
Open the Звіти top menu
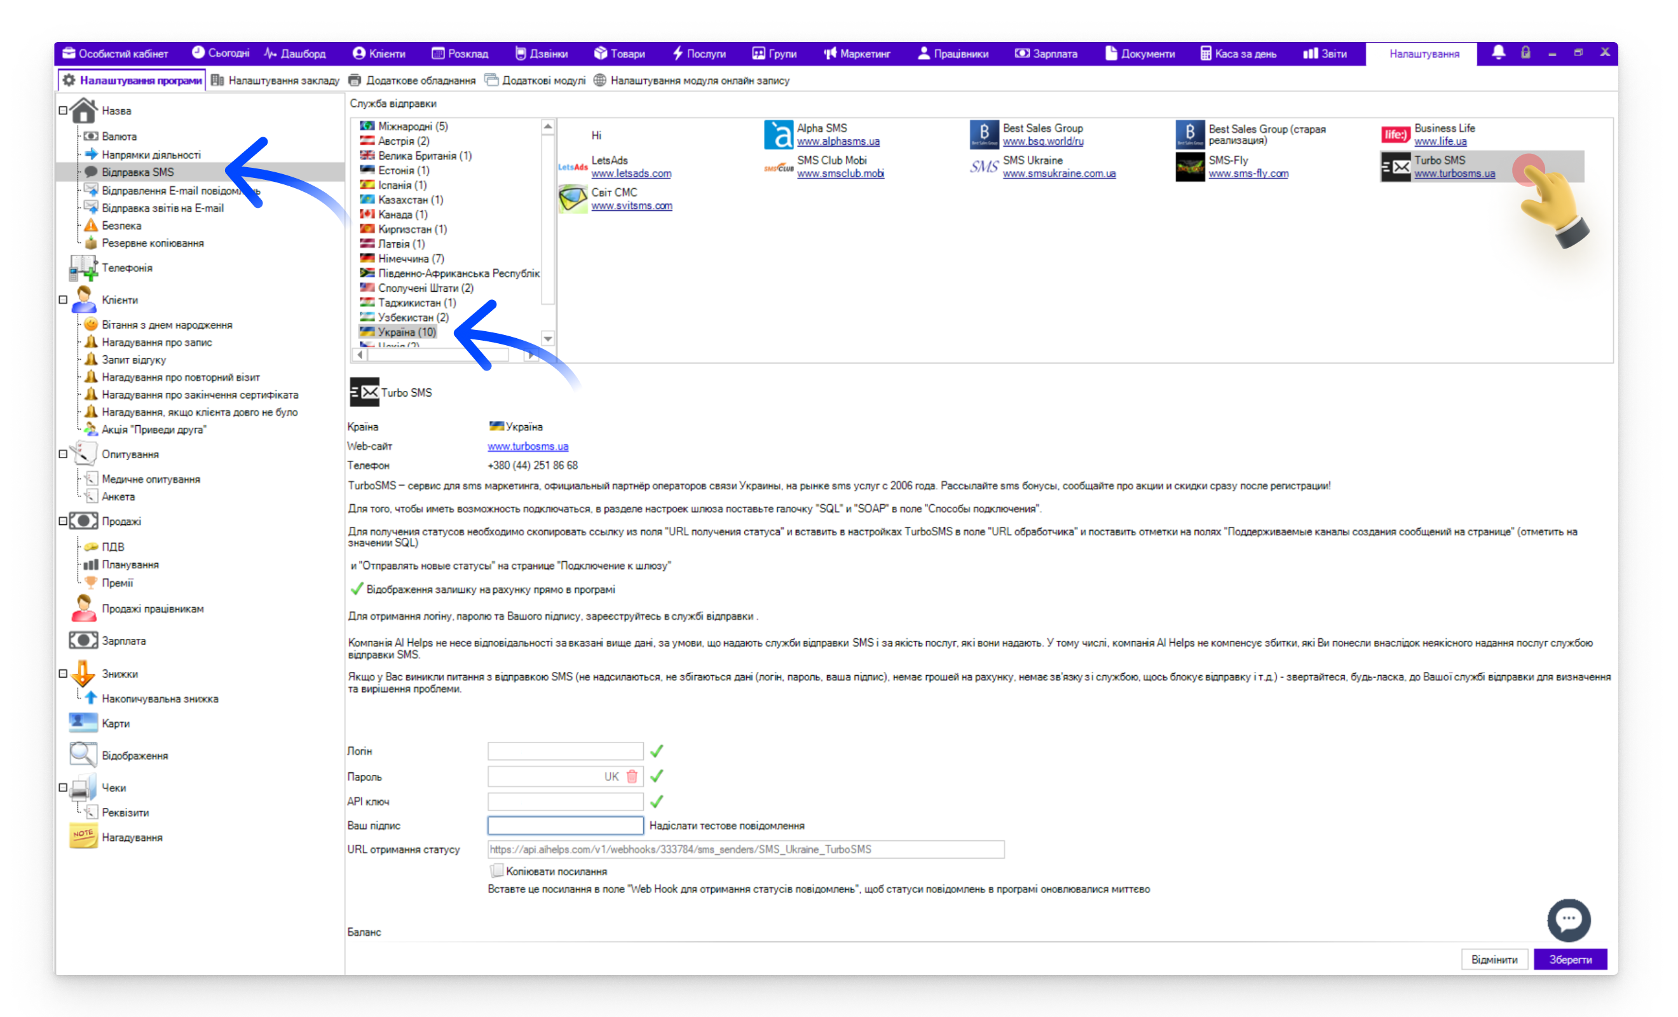point(1325,53)
